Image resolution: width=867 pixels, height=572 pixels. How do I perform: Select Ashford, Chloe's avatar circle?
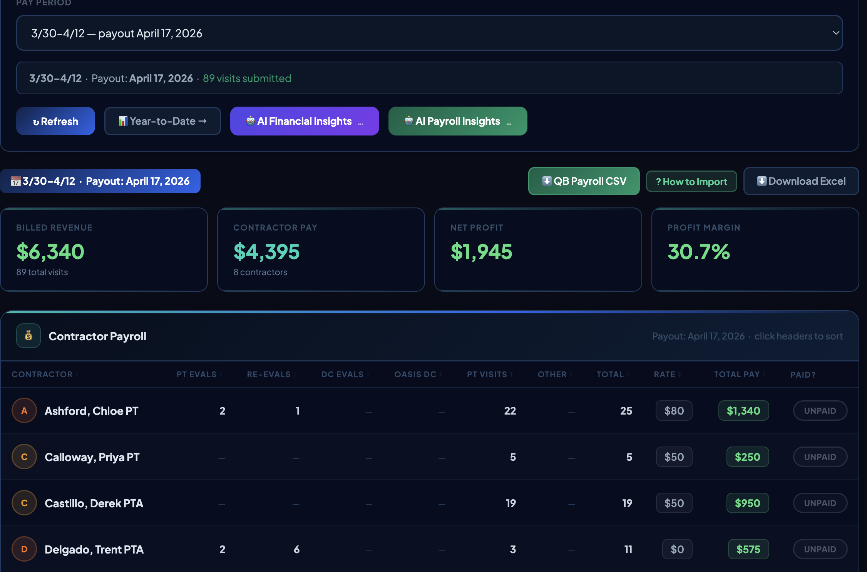[x=24, y=410]
